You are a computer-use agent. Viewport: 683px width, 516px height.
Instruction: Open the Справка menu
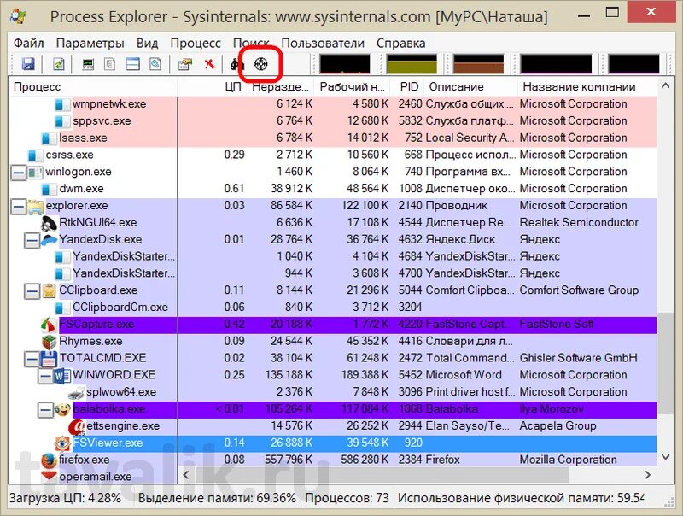(400, 44)
